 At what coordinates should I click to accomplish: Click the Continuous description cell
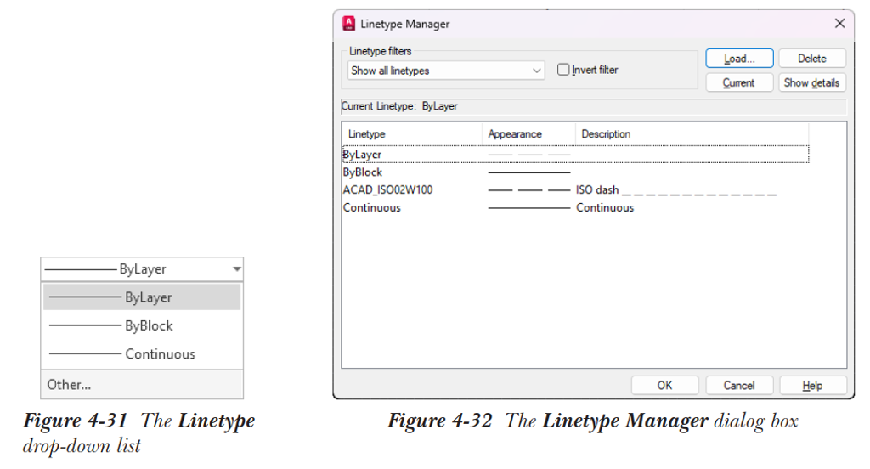click(605, 207)
